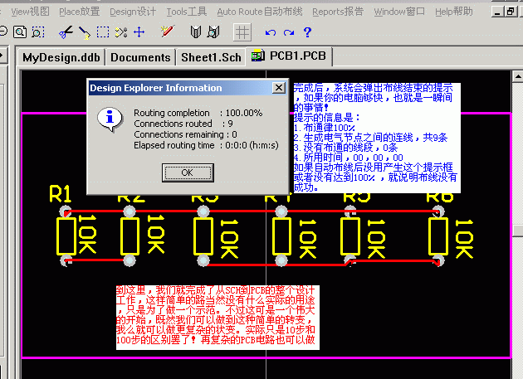Screen dimensions: 523x379
Task: Click the deselect all icon
Action: click(x=120, y=32)
